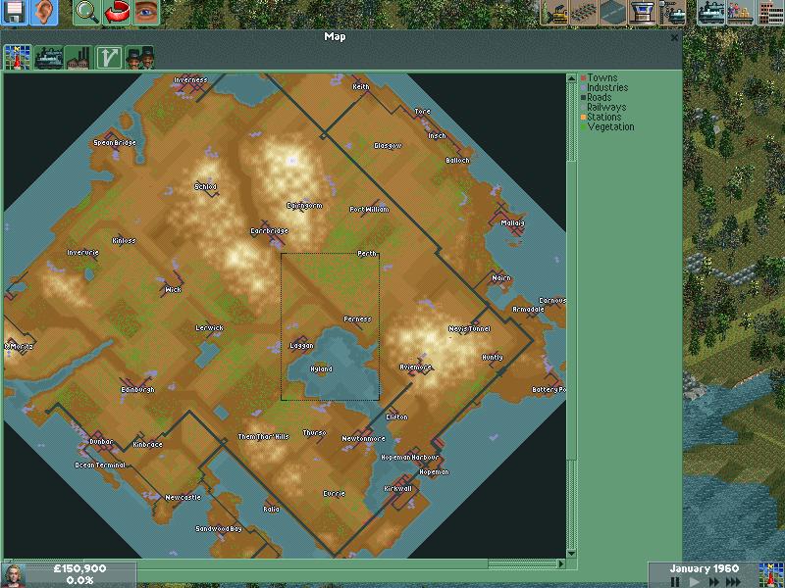Click the Industries legend entry
This screenshot has width=785, height=588.
(604, 87)
